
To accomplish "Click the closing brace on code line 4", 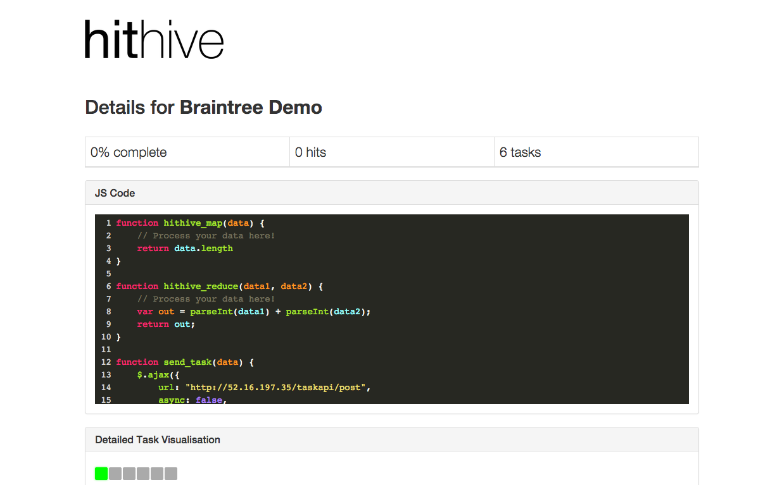I will point(118,261).
